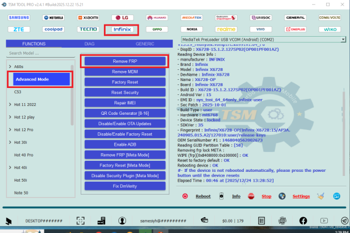Image resolution: width=350 pixels, height=233 pixels.
Task: Open the General brand section
Action: [295, 17]
